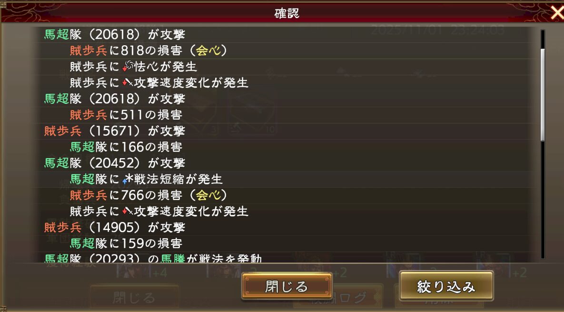Select the 馬超隊に159の損害 line
This screenshot has width=564, height=312.
tap(126, 243)
